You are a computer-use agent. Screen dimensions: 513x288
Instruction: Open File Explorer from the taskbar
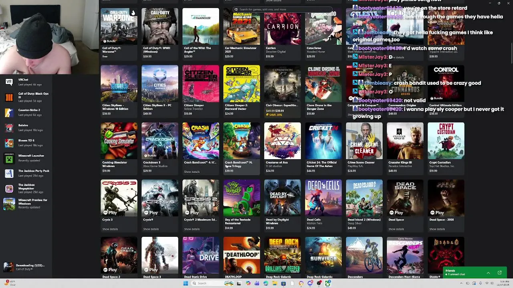click(x=275, y=283)
